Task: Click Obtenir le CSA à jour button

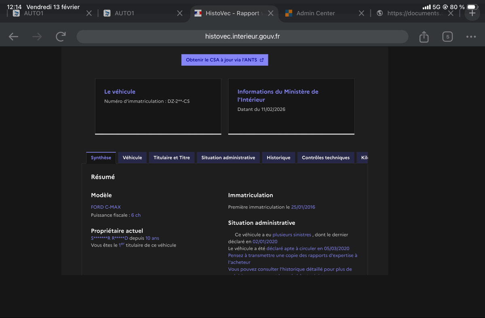Action: pos(224,60)
